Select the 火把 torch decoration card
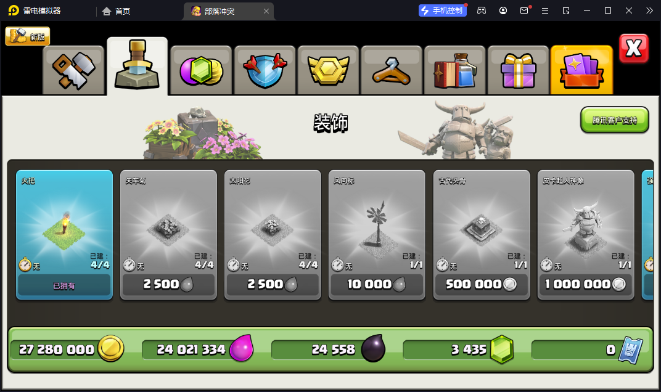Viewport: 661px width, 392px height. click(x=65, y=235)
